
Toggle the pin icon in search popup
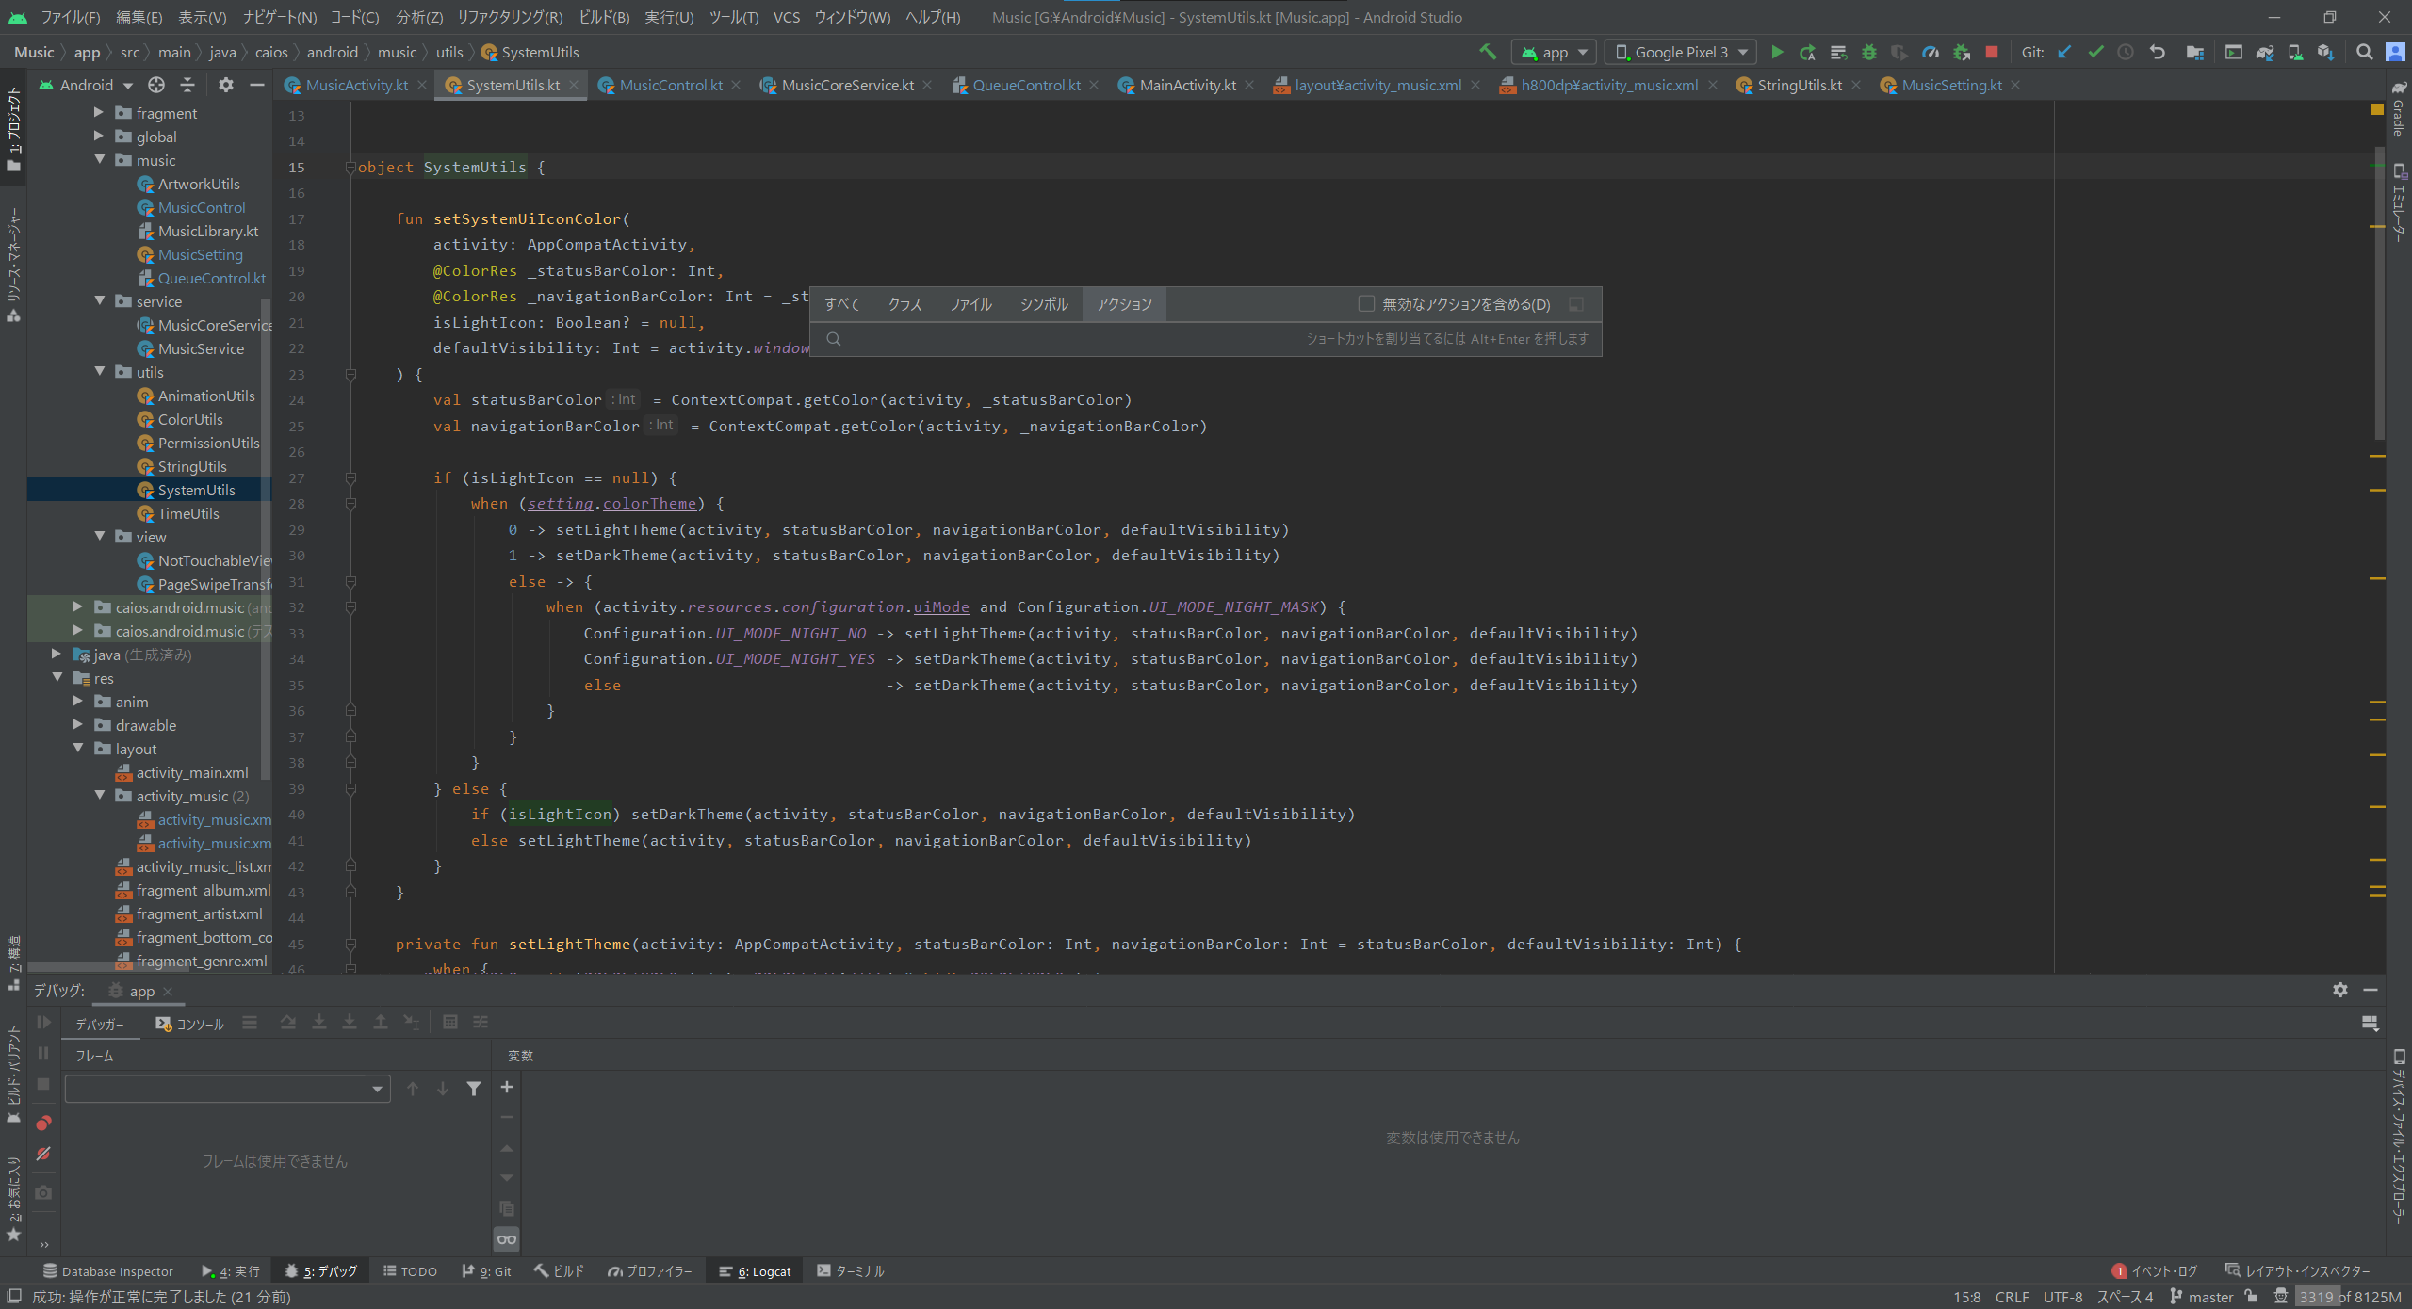click(1576, 304)
